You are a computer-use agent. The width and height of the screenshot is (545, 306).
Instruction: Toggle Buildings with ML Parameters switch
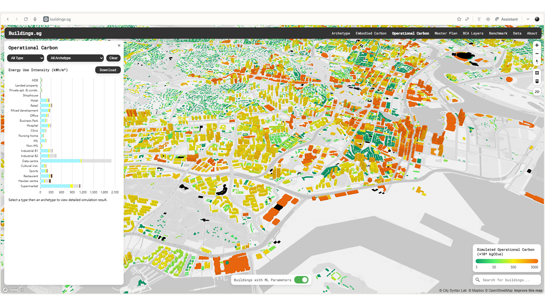click(x=301, y=280)
